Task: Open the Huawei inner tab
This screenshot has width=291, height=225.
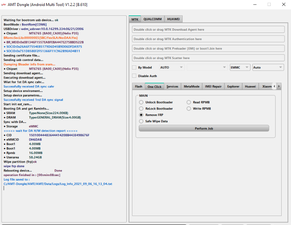Action: point(250,86)
